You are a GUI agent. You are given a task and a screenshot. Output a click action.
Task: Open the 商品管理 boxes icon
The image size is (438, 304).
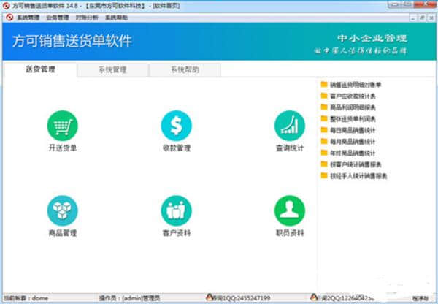(x=62, y=211)
